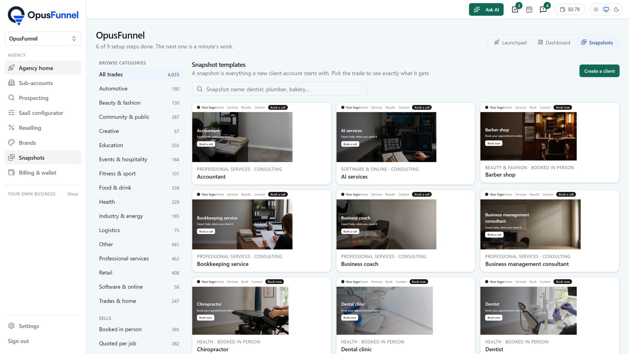Image resolution: width=629 pixels, height=354 pixels.
Task: Filter by Health category
Action: click(x=139, y=202)
